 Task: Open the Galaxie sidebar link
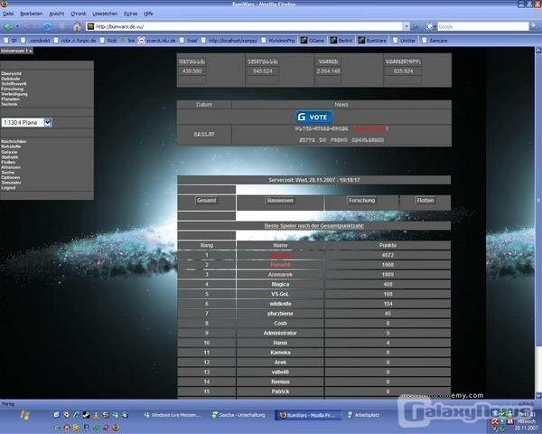pos(9,152)
